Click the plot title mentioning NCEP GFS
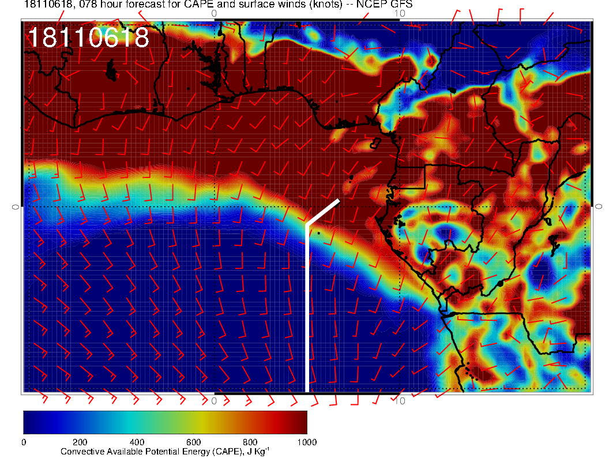This screenshot has height=470, width=609. (x=218, y=5)
